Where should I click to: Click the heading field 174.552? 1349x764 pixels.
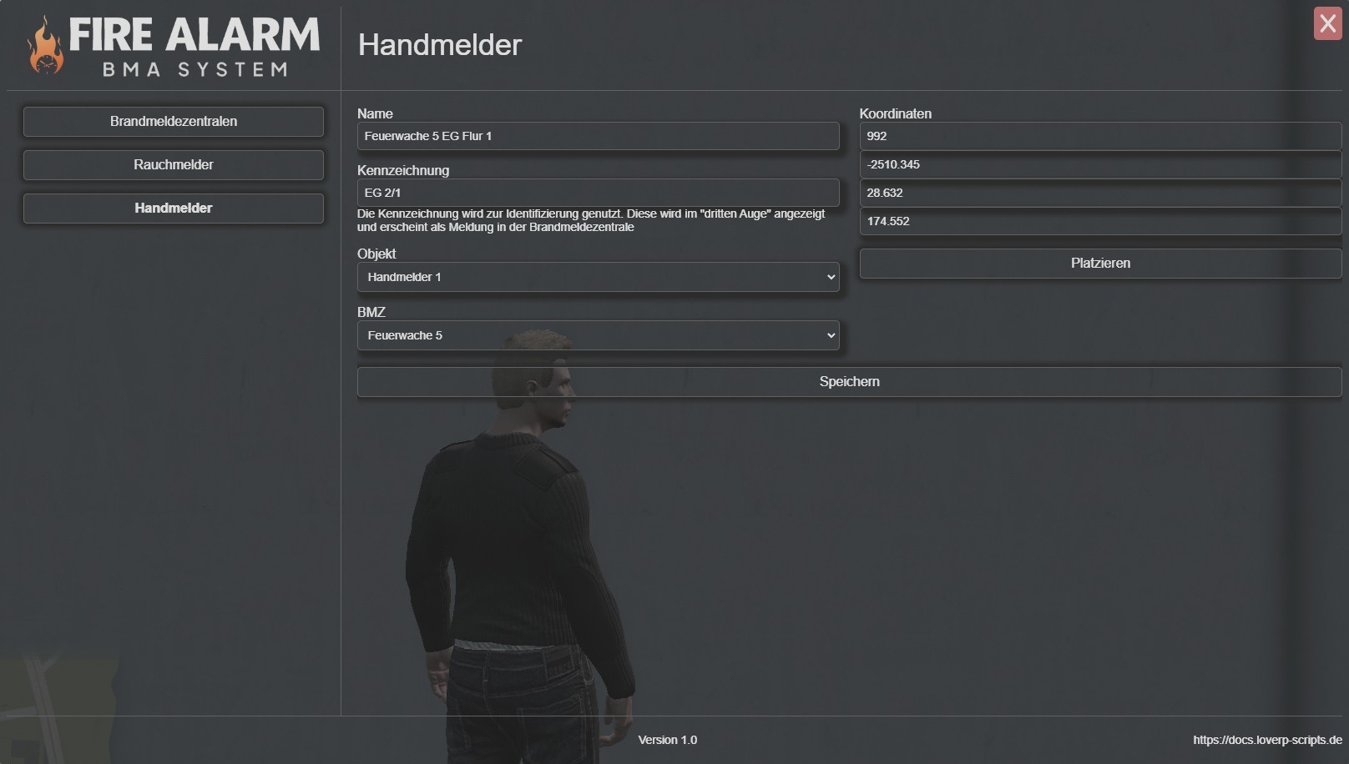pyautogui.click(x=1100, y=221)
